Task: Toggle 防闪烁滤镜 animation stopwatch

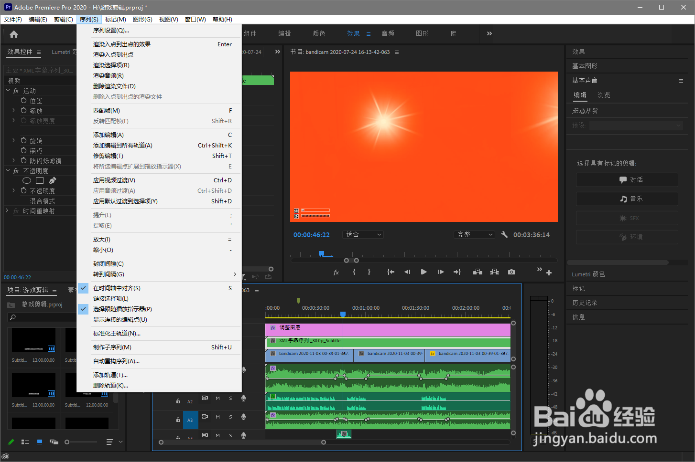Action: tap(24, 160)
